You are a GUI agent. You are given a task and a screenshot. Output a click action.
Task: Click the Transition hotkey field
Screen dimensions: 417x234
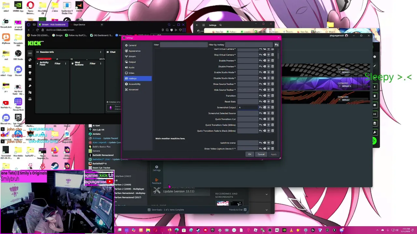tap(248, 96)
